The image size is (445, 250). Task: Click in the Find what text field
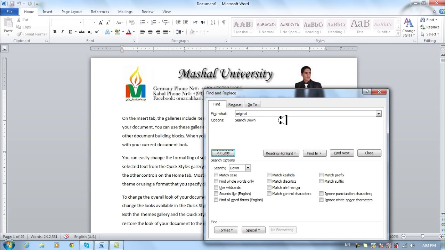[x=305, y=114]
